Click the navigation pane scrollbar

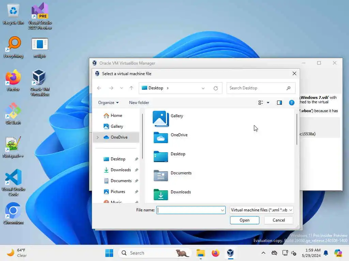point(142,136)
